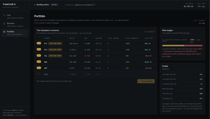Click the Backtest flask icon
The image size is (210, 119).
pyautogui.click(x=4, y=23)
